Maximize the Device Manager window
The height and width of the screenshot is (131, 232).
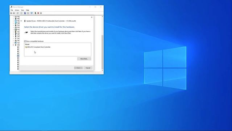95,7
